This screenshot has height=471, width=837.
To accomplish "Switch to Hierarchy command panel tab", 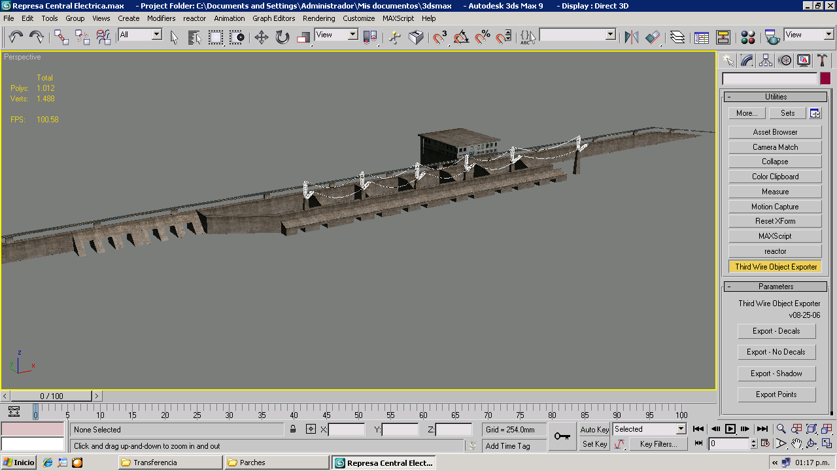I will click(766, 61).
